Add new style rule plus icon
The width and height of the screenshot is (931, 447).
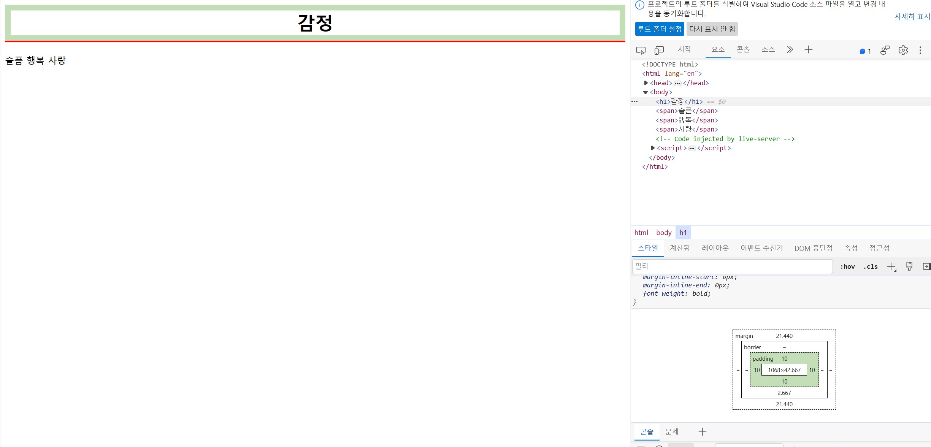point(891,267)
